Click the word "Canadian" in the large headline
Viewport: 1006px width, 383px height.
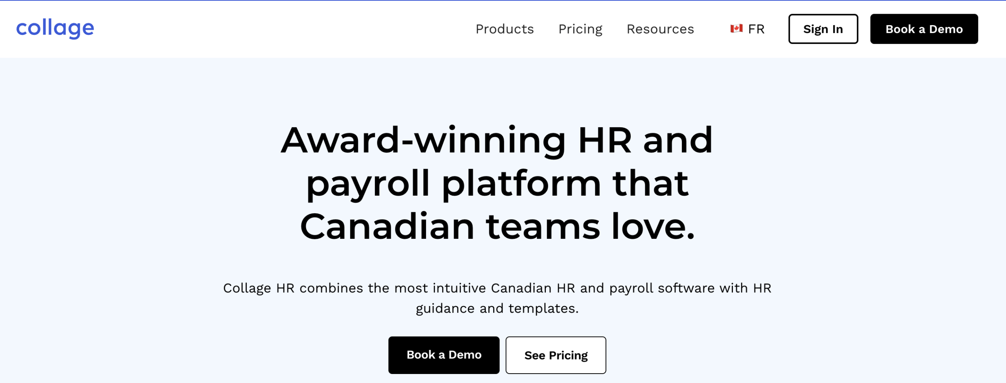387,227
